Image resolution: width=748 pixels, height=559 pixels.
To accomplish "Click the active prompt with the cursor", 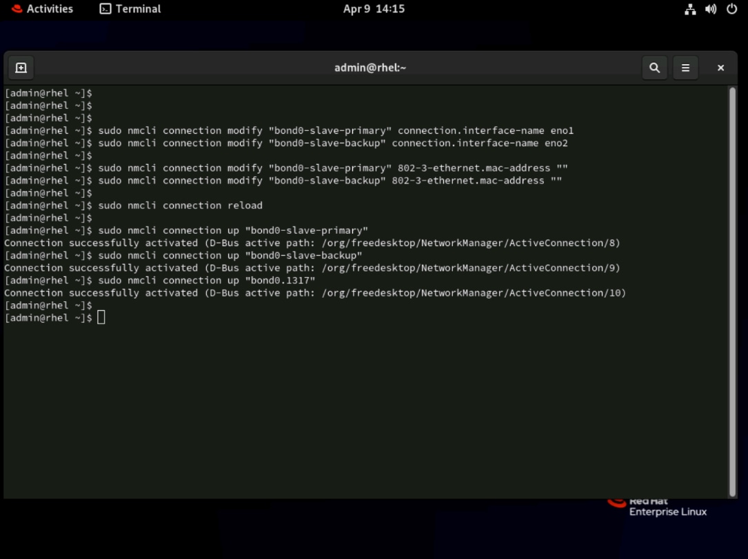I will pyautogui.click(x=55, y=318).
